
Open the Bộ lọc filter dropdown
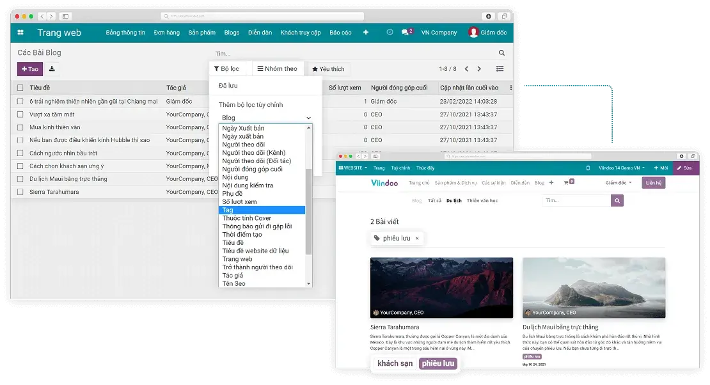pyautogui.click(x=226, y=69)
